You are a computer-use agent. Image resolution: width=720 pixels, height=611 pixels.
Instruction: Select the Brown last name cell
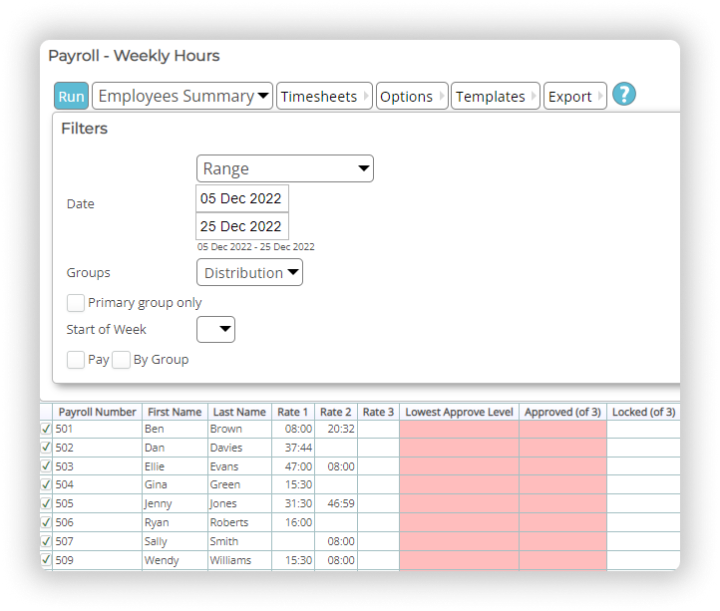point(239,429)
